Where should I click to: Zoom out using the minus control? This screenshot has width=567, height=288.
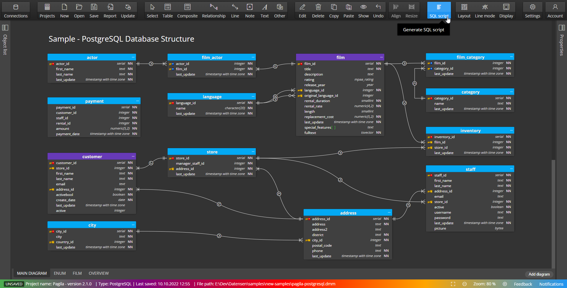pyautogui.click(x=464, y=284)
